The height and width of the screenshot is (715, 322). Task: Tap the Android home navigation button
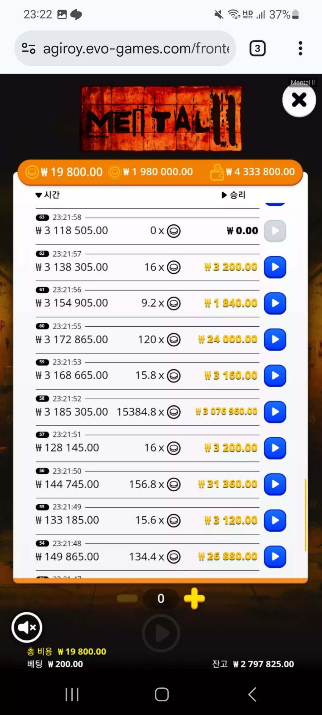tap(162, 694)
